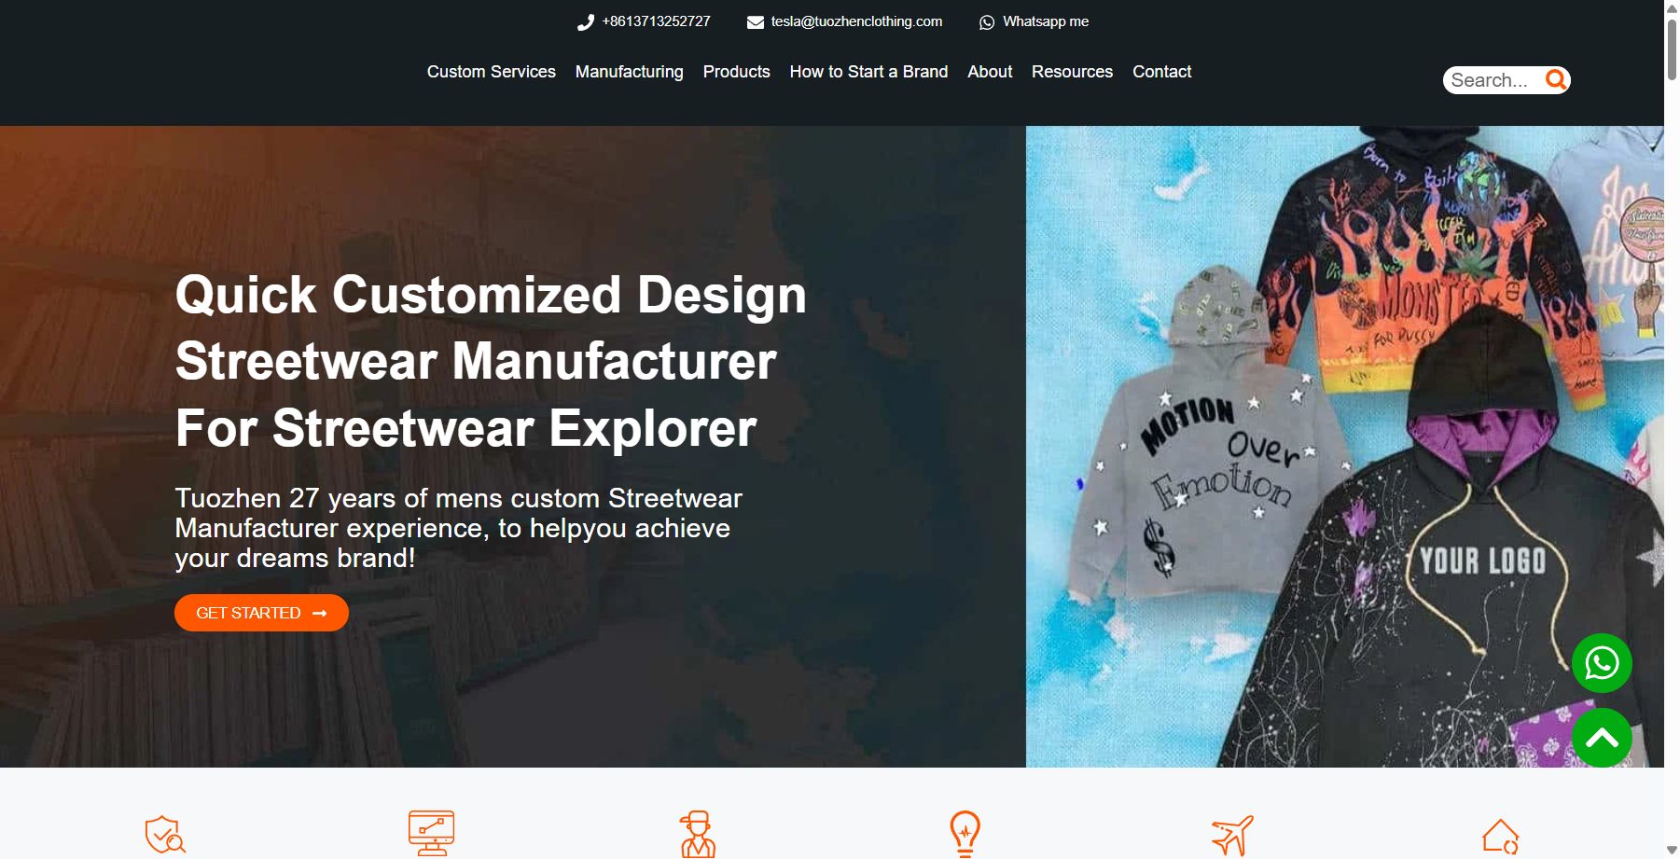Click the orange search magnifier icon
1680x859 pixels.
click(1555, 80)
